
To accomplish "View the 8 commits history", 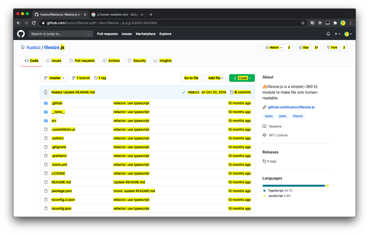I will (x=240, y=92).
